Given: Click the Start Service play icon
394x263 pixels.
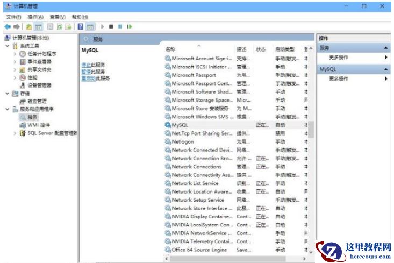Looking at the screenshot, I should coord(102,26).
